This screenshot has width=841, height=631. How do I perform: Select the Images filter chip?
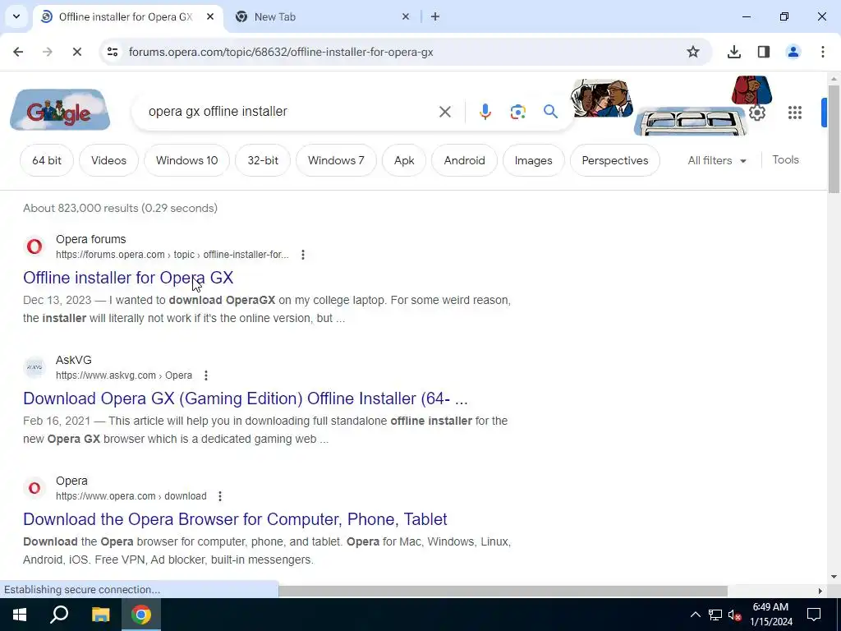pyautogui.click(x=533, y=160)
